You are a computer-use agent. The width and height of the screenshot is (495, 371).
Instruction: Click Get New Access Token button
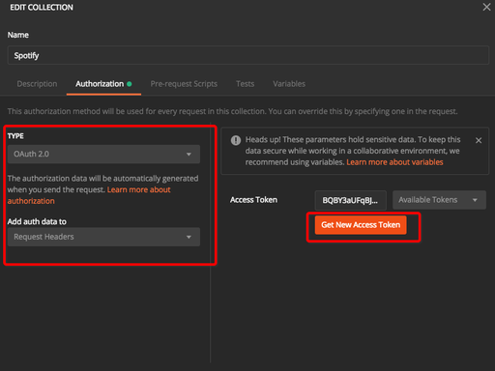pos(361,225)
